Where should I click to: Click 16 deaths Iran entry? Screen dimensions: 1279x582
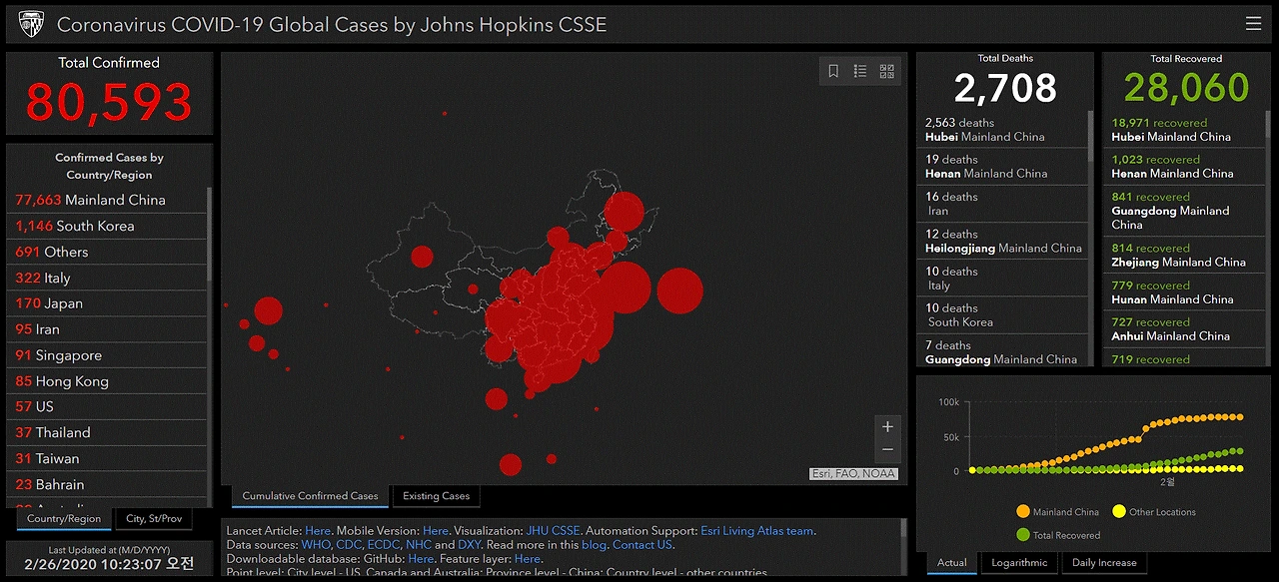coord(1002,204)
